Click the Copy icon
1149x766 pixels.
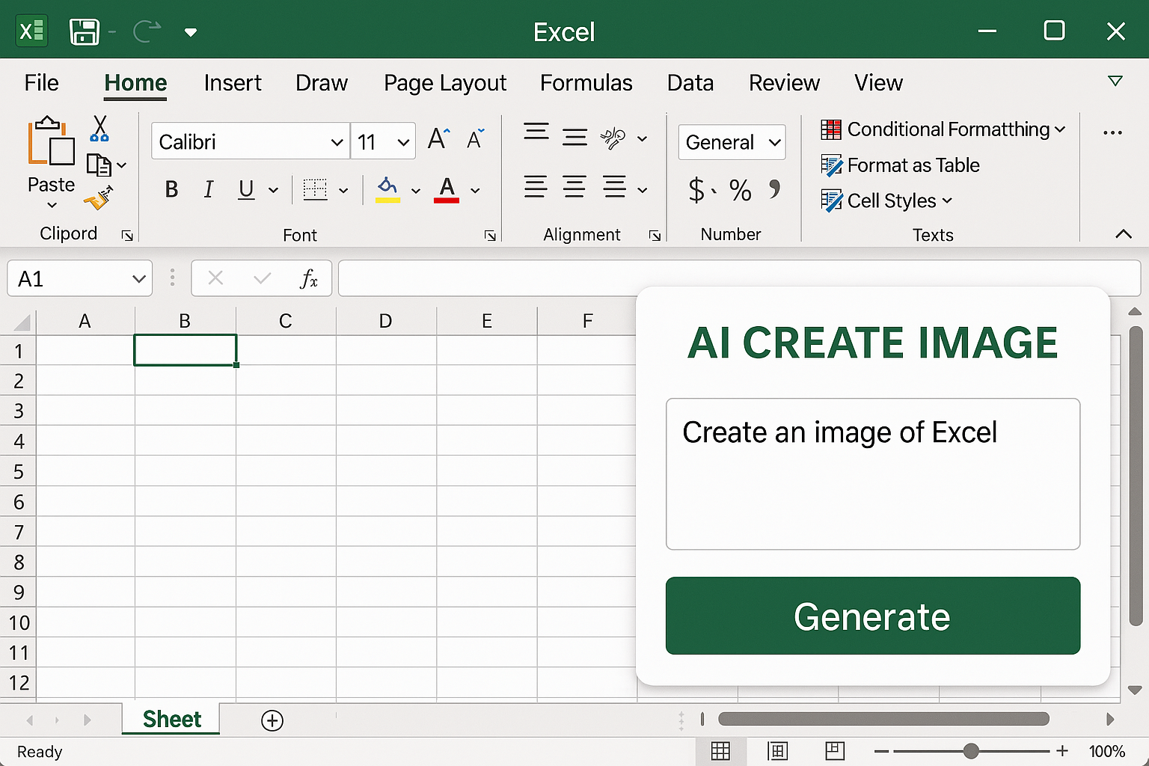pos(99,165)
